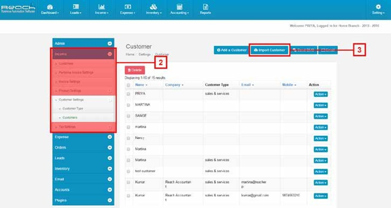Open the Setting gear icon
Viewport: 391px width, 208px height.
[378, 7]
